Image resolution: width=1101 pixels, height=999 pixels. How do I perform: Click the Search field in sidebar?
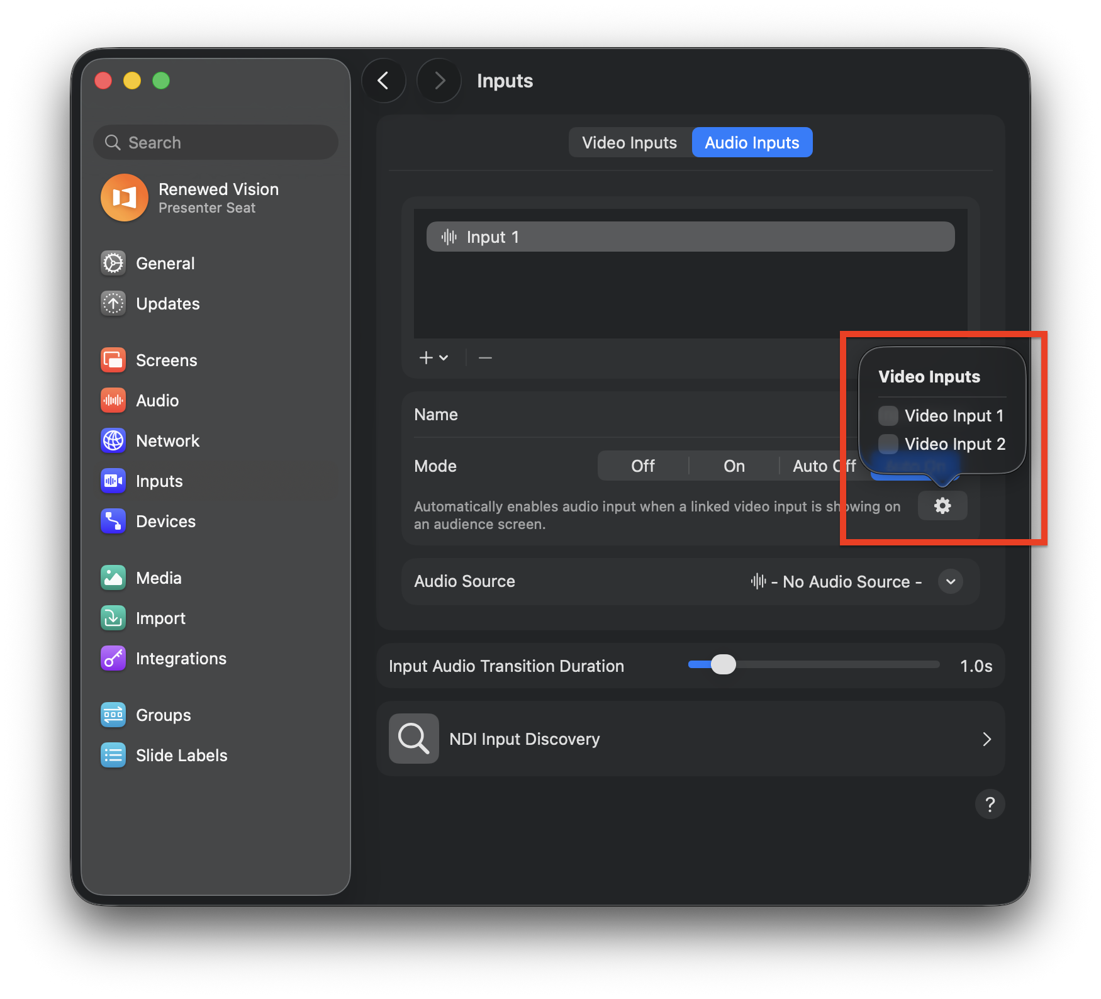click(x=216, y=142)
